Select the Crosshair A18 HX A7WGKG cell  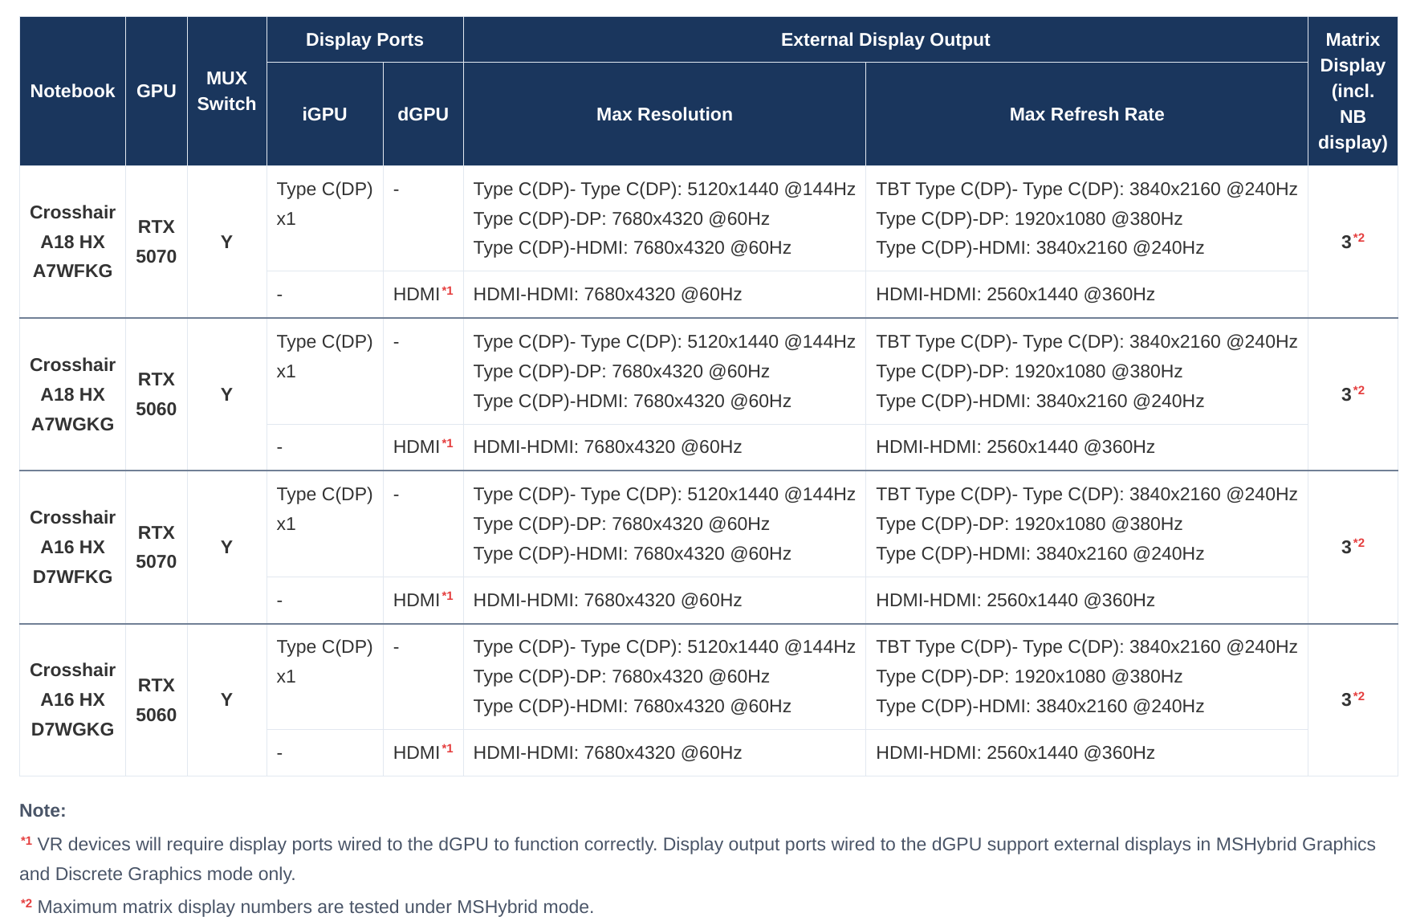[x=72, y=394]
